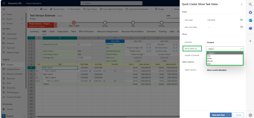Switch to the Summary tab

[x=35, y=31]
